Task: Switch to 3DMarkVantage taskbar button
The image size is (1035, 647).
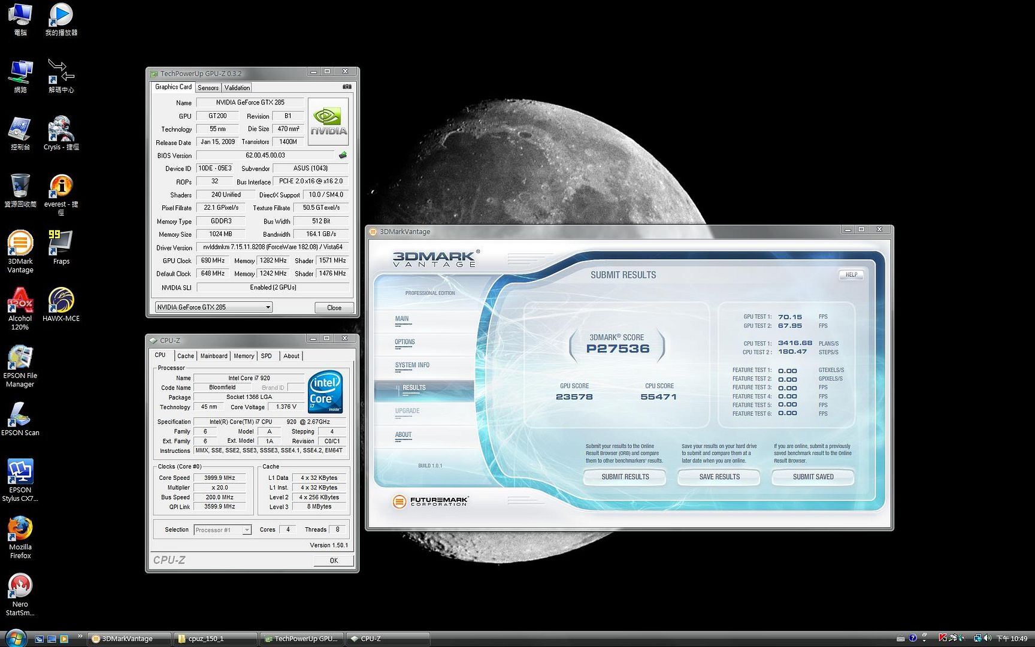Action: (x=129, y=639)
